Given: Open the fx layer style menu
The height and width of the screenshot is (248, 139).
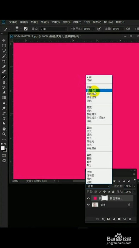Looking at the screenshot, I should tap(103, 219).
